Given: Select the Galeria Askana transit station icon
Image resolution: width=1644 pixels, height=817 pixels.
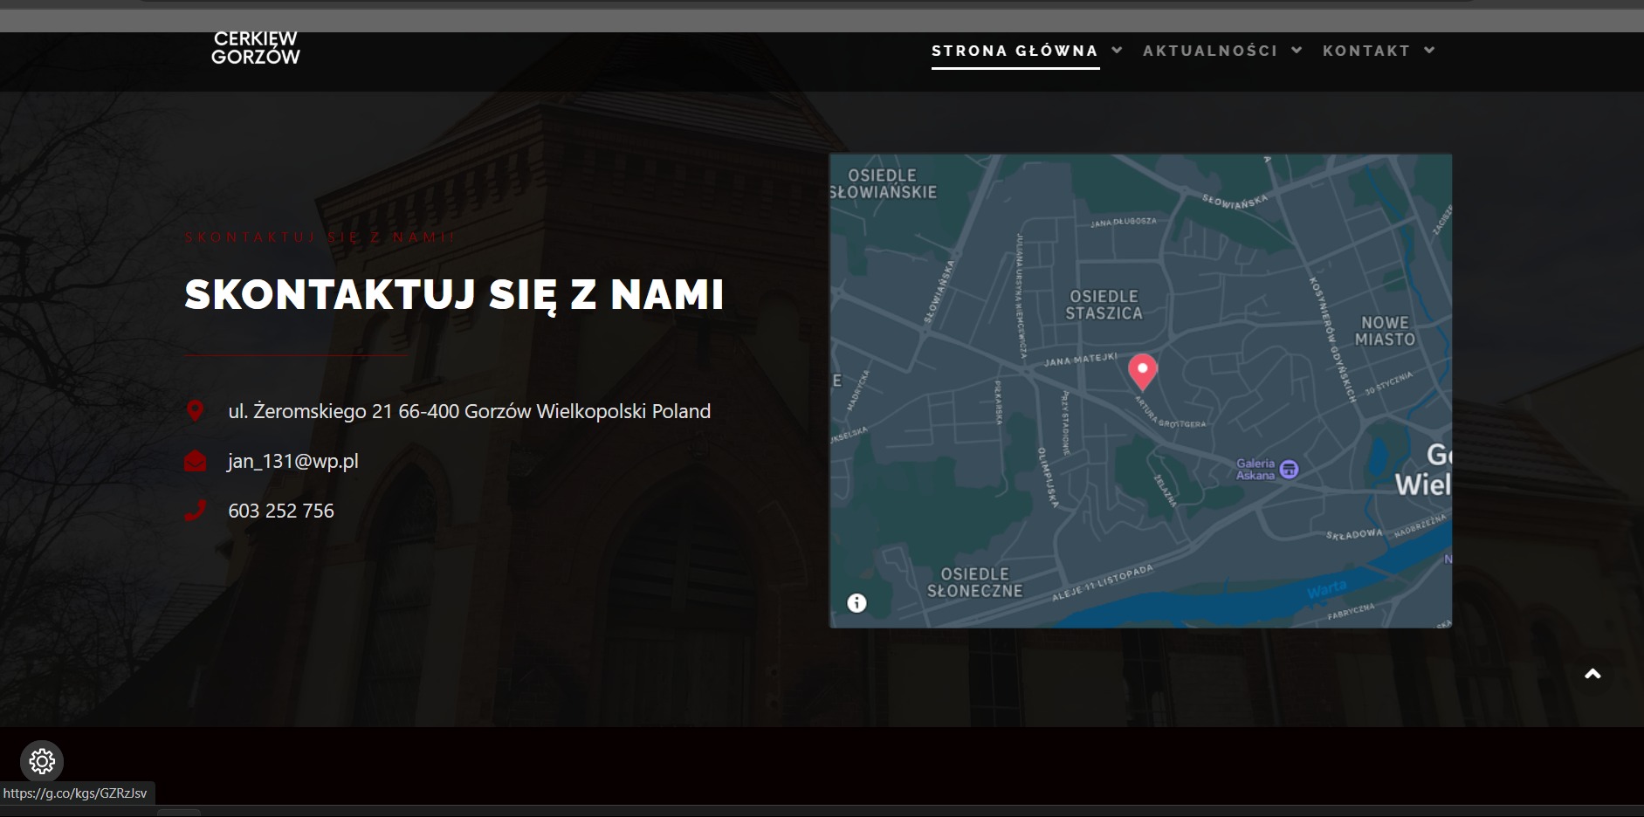Looking at the screenshot, I should 1290,468.
